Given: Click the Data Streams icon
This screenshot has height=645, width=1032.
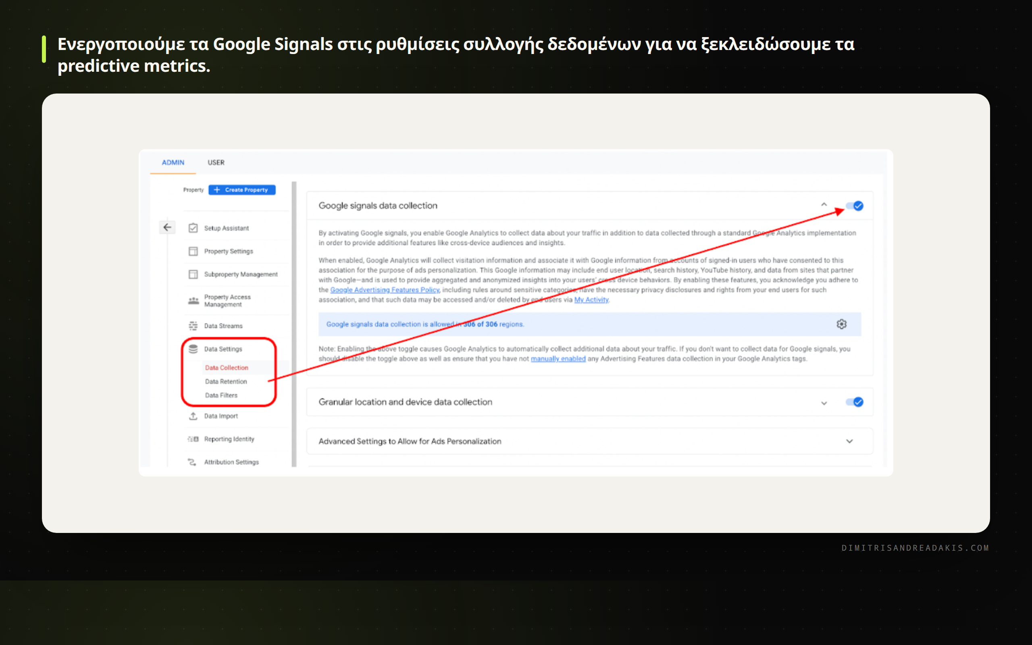Looking at the screenshot, I should click(x=193, y=326).
